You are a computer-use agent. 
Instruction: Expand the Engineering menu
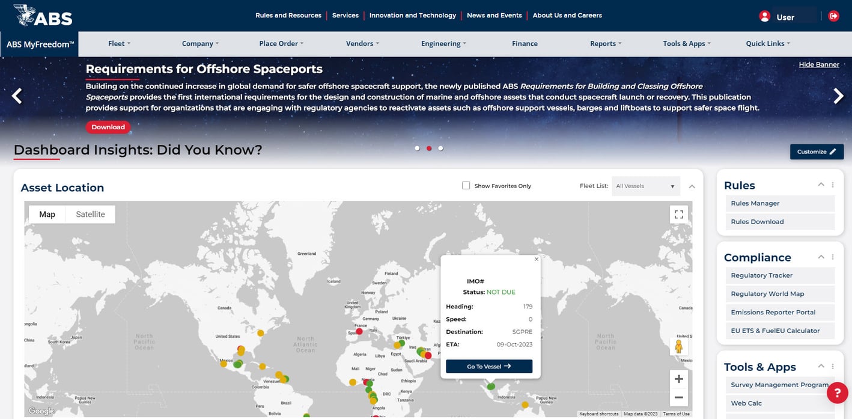tap(443, 43)
